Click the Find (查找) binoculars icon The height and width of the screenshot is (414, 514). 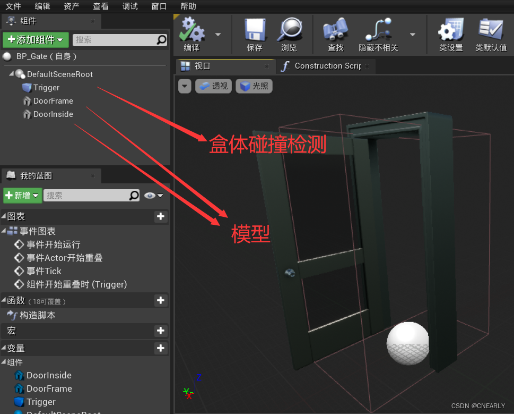[335, 30]
